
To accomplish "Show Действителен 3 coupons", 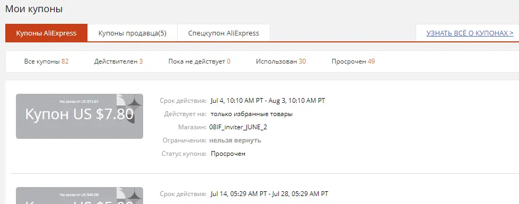I will (119, 61).
